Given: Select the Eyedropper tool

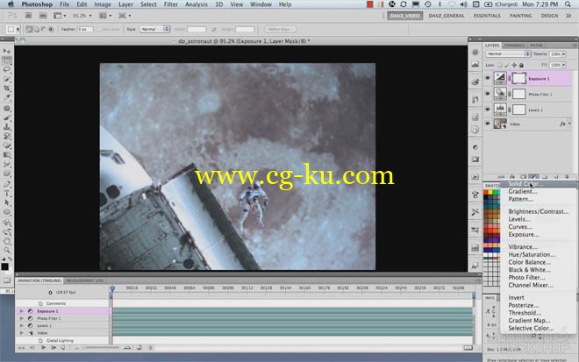Looking at the screenshot, I should coord(7,98).
